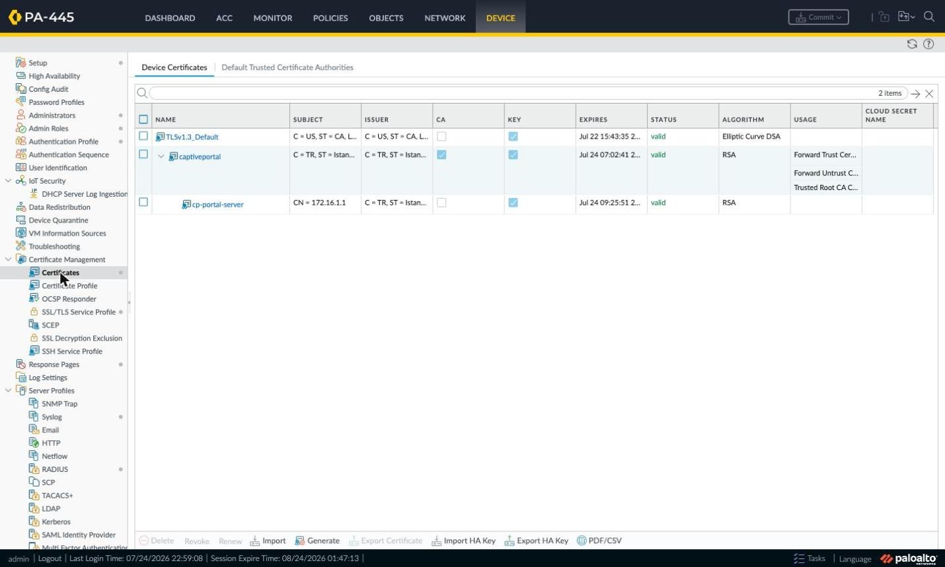Click the cp-portal-server certificate icon

point(186,205)
